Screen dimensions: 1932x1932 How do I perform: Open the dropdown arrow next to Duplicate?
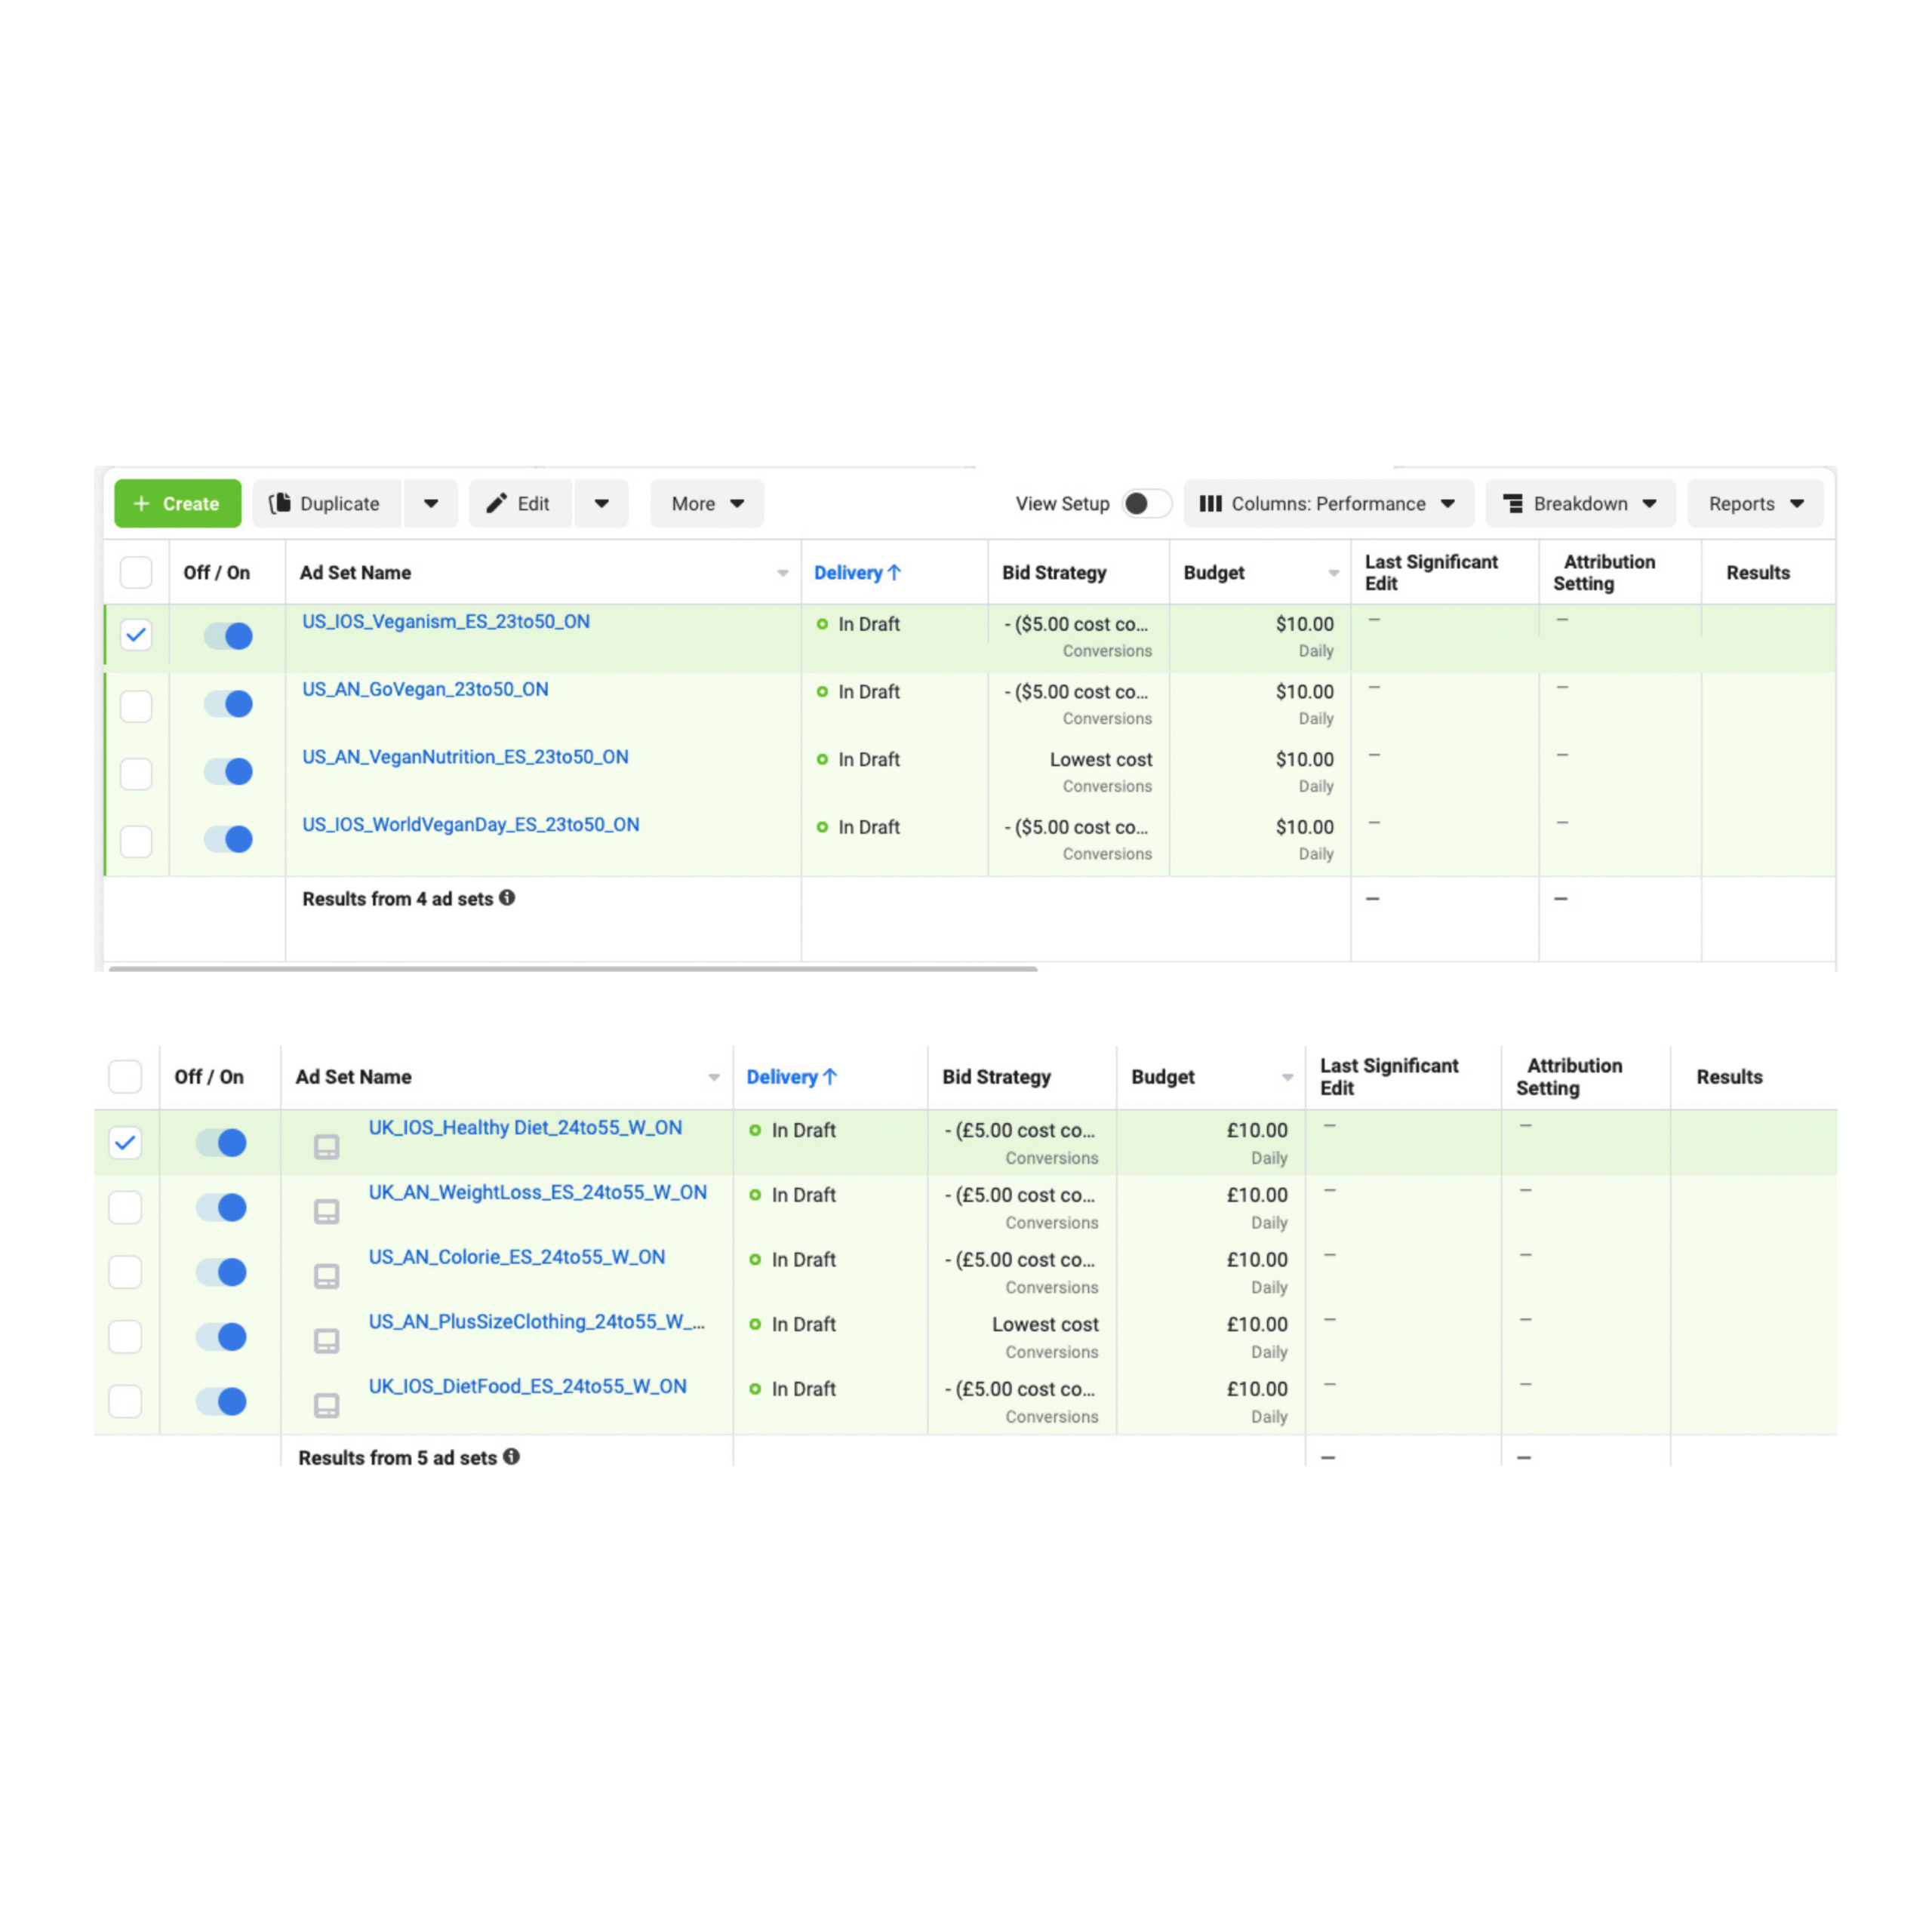pos(431,503)
